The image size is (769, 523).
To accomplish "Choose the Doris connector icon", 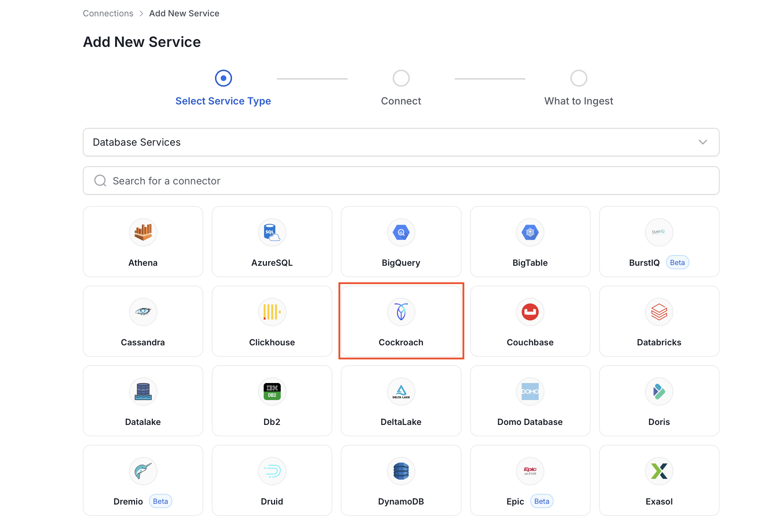I will (659, 392).
